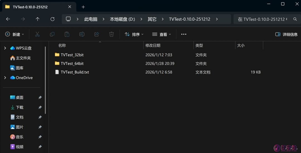Image resolution: width=301 pixels, height=153 pixels.
Task: Expand chevron after the computer icon
Action: [77, 19]
